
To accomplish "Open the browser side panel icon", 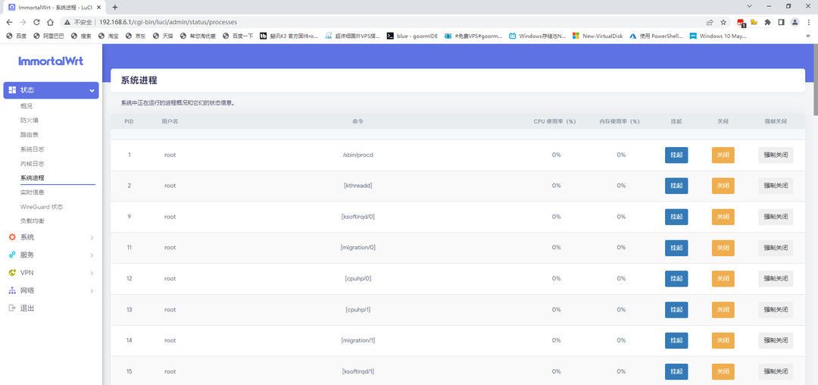I will [781, 23].
